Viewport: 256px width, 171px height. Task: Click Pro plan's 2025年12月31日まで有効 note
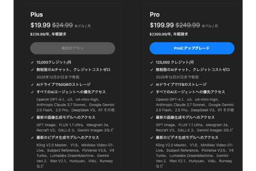coord(177,77)
